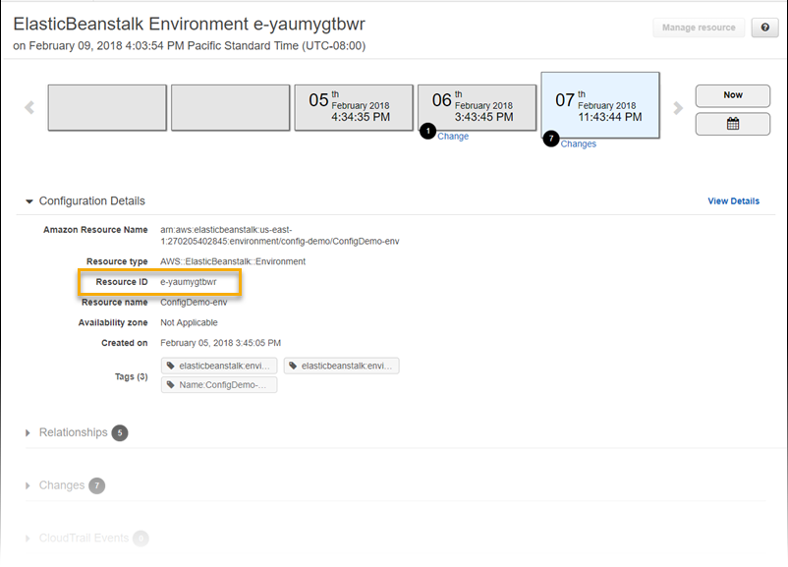The width and height of the screenshot is (788, 567).
Task: Click the left arrow to view earlier snapshots
Action: click(x=28, y=108)
